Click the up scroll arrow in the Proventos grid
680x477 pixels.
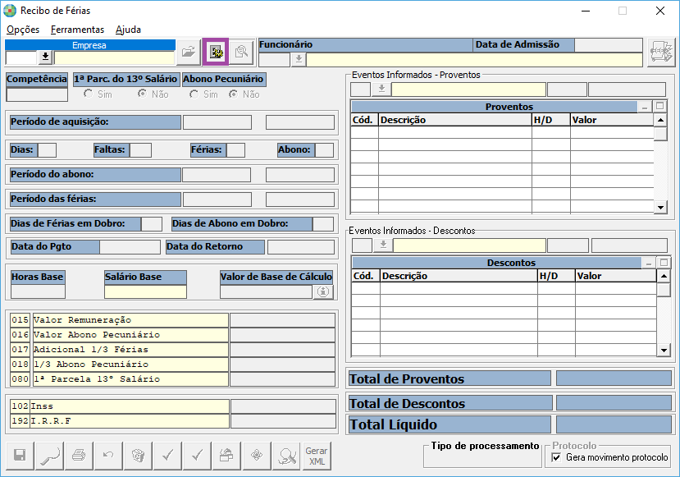click(660, 120)
